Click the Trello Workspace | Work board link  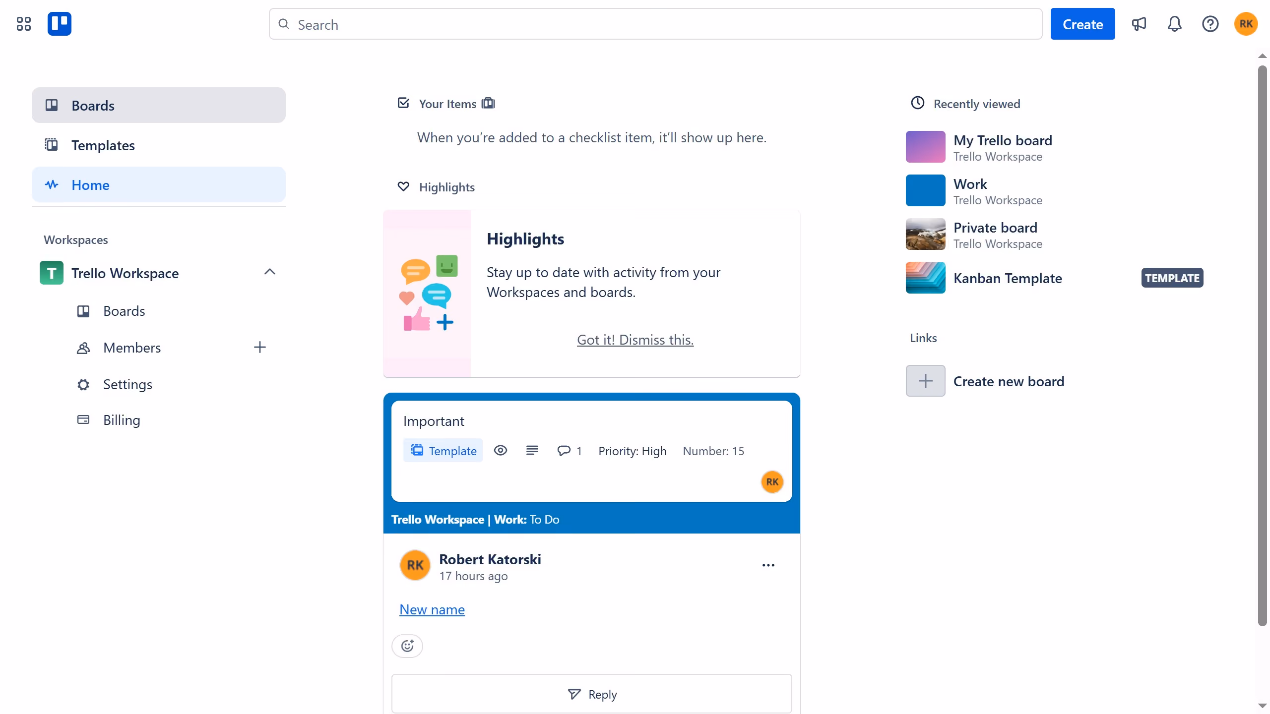click(x=458, y=519)
